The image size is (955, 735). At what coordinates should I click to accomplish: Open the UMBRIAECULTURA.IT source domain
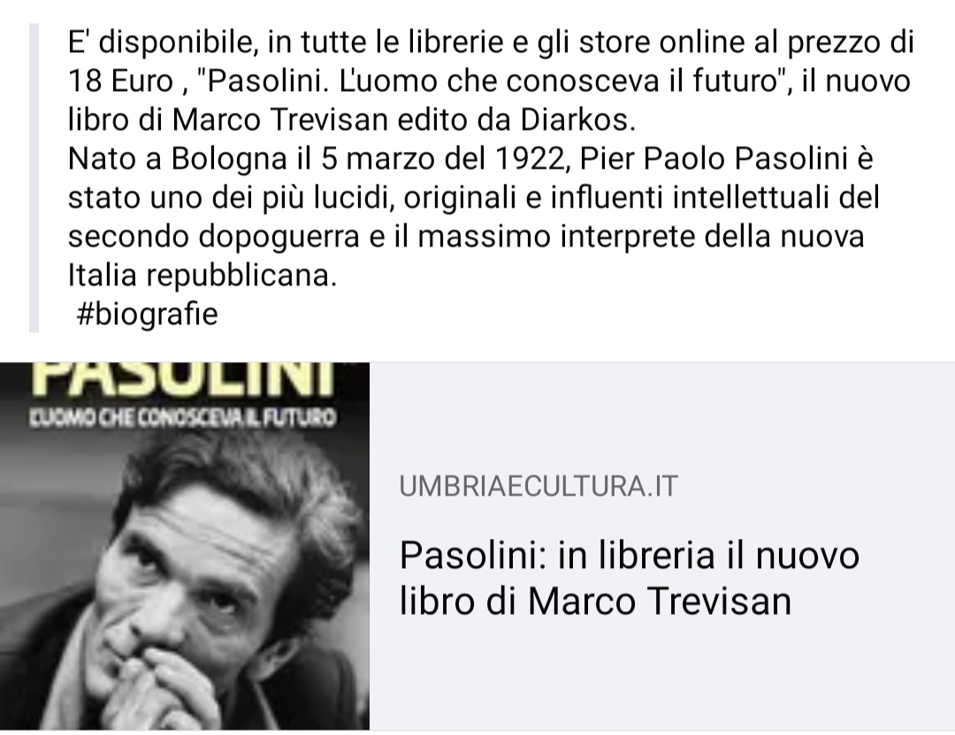(x=539, y=486)
